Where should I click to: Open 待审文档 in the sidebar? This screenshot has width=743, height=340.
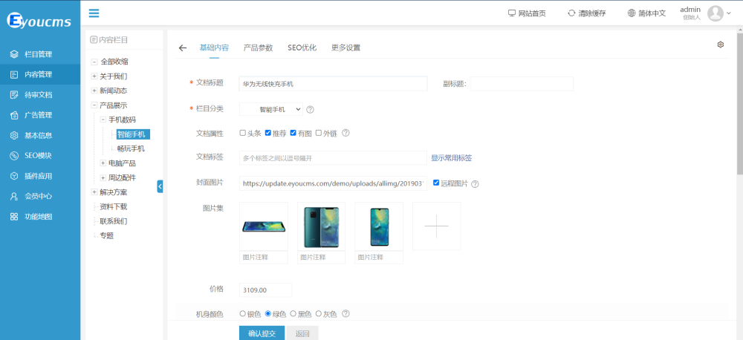click(40, 95)
